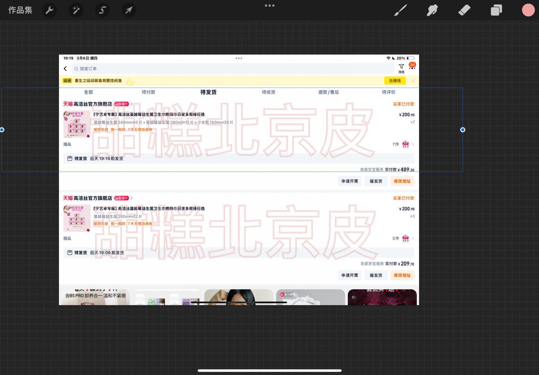Image resolution: width=539 pixels, height=375 pixels.
Task: Open the 看讲解 recommendation card
Action: point(310,297)
